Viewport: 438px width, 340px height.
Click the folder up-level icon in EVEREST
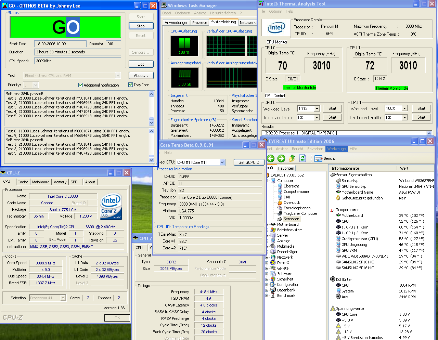coord(292,158)
